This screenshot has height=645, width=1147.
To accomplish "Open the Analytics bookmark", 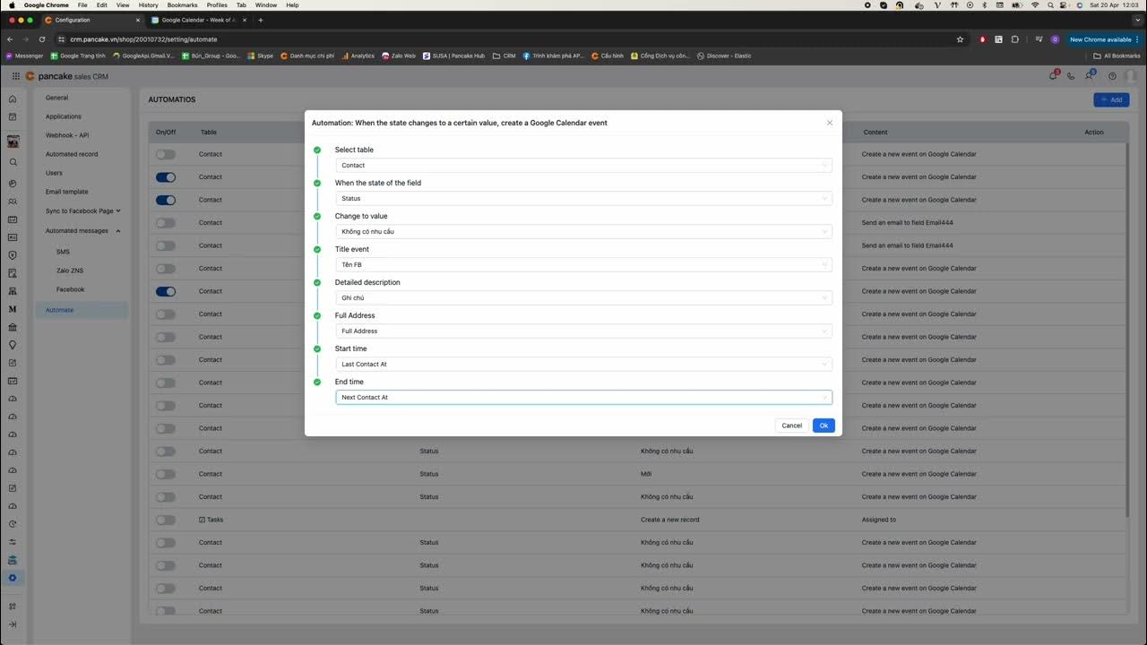I will 358,56.
